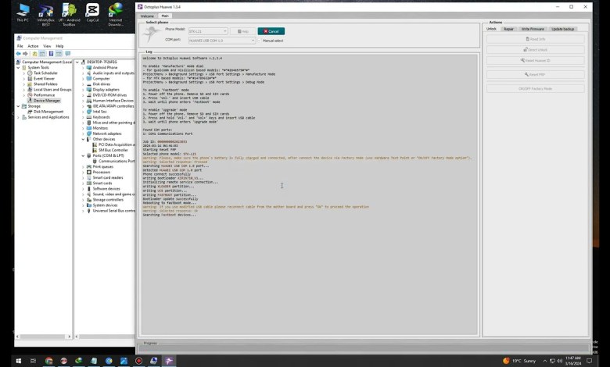This screenshot has height=367, width=610.
Task: Toggle the Manual select checkbox
Action: click(x=260, y=40)
